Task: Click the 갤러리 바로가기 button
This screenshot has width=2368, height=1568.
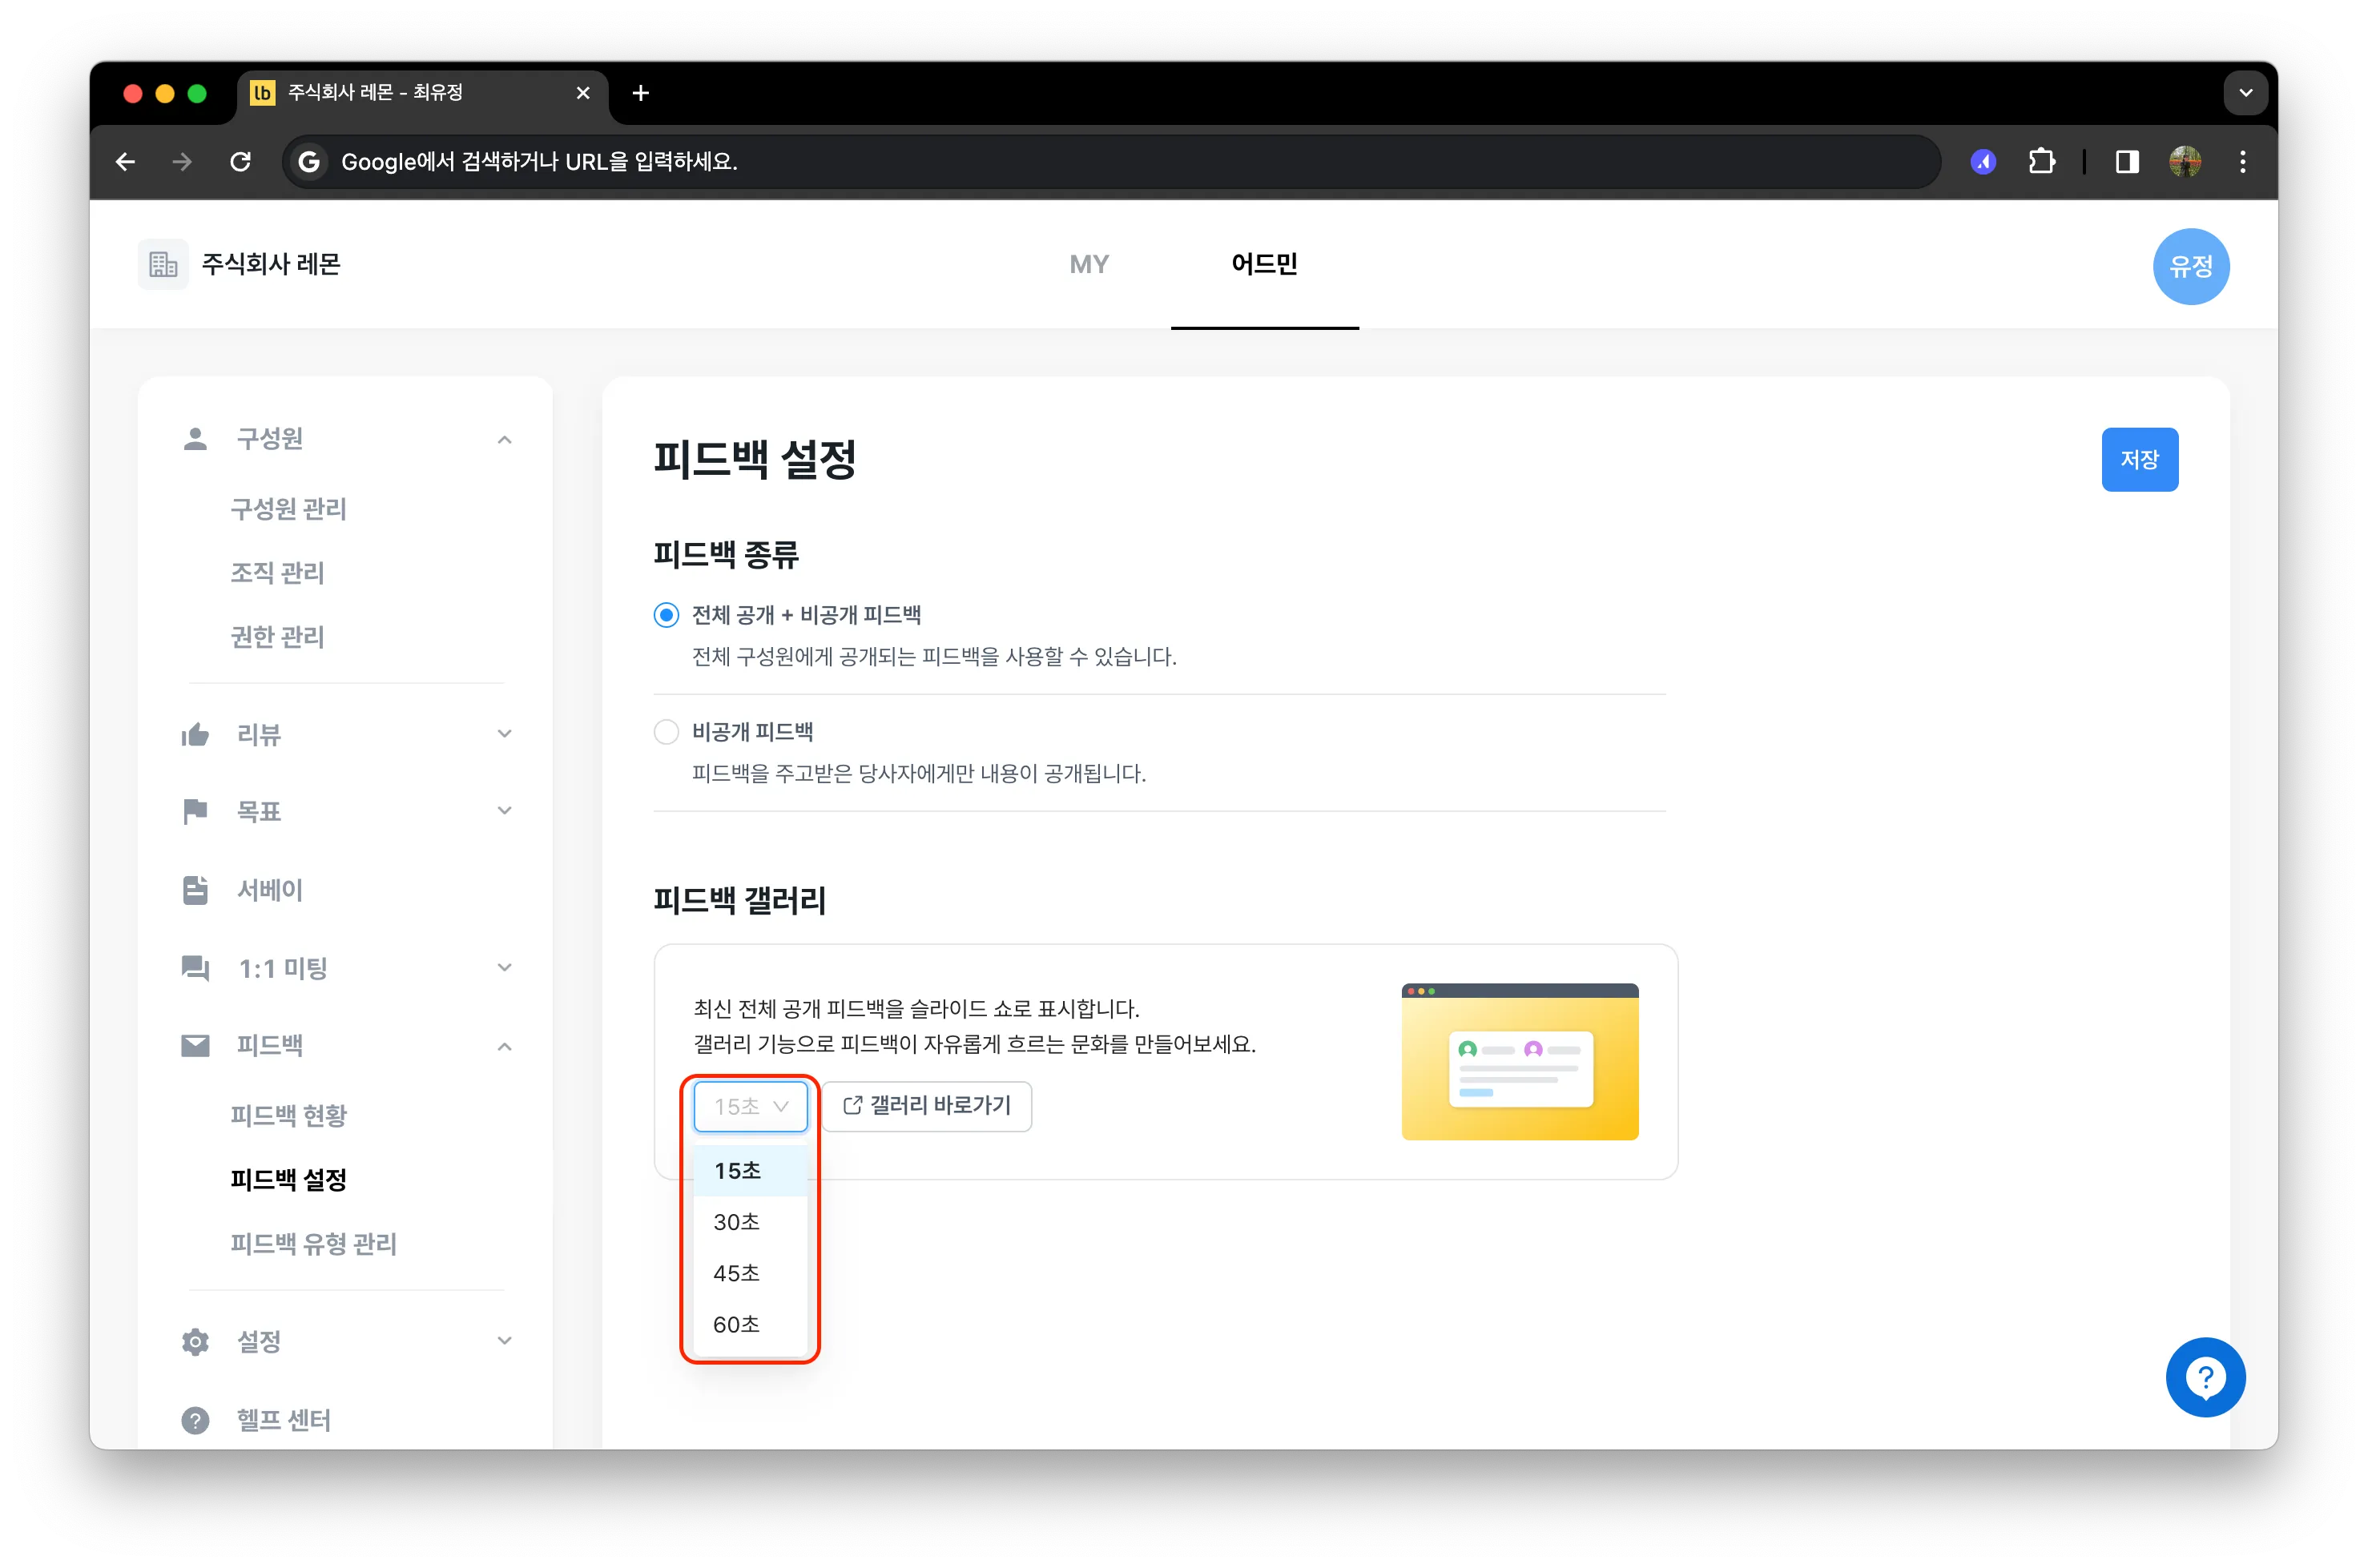Action: pos(926,1106)
